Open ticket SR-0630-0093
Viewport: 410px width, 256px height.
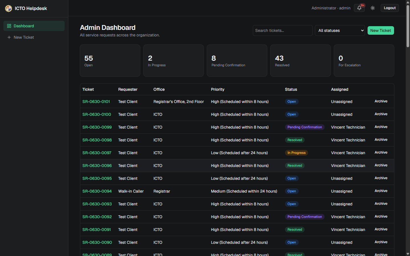[x=97, y=204]
